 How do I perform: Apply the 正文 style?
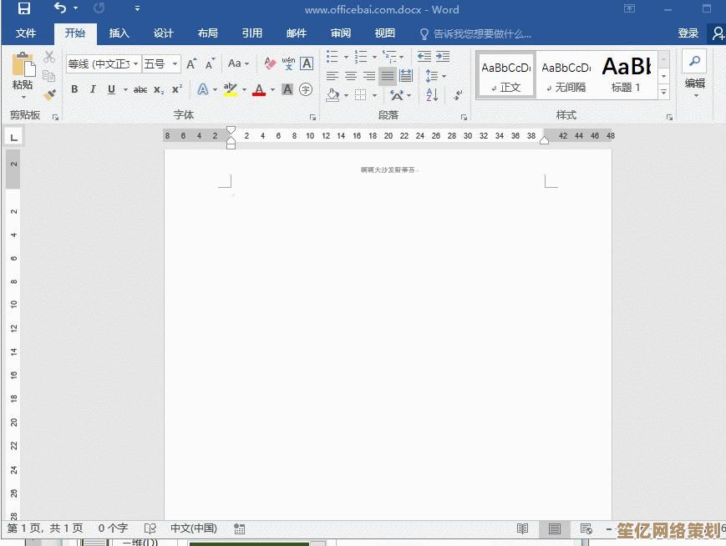point(505,75)
